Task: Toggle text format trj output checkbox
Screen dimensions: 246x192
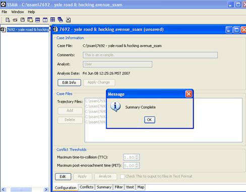Action: pyautogui.click(x=122, y=176)
